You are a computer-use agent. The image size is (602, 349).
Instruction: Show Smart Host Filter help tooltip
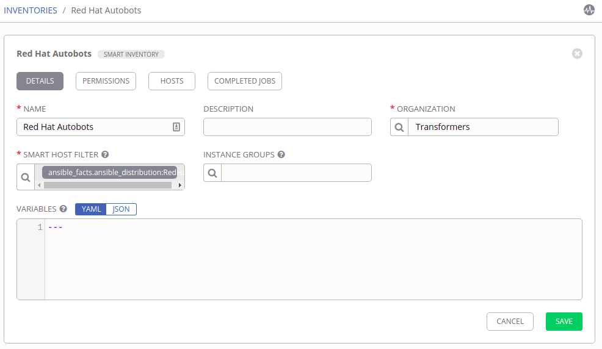[x=105, y=155]
